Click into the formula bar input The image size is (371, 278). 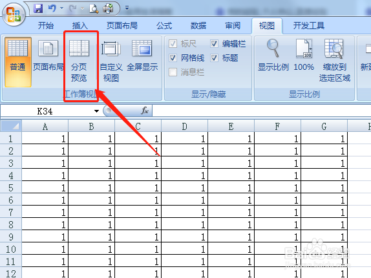click(262, 111)
